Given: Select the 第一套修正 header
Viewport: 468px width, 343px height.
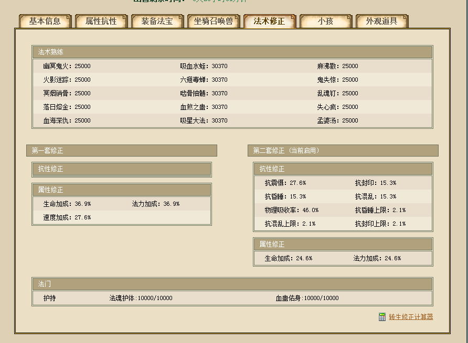Looking at the screenshot, I should pyautogui.click(x=121, y=151).
